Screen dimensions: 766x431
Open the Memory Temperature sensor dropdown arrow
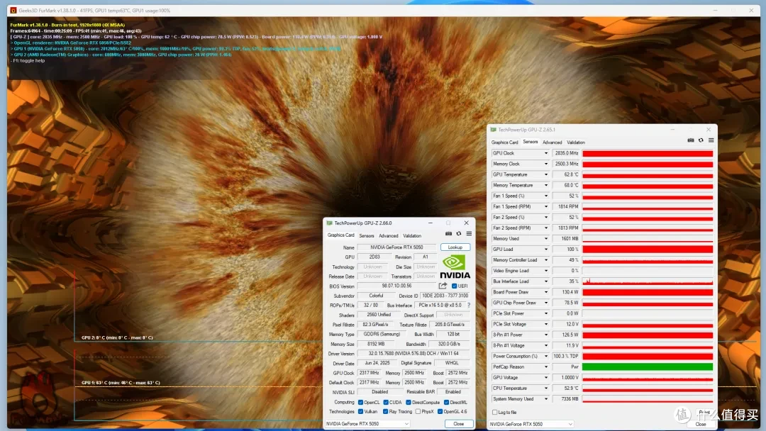(x=546, y=186)
